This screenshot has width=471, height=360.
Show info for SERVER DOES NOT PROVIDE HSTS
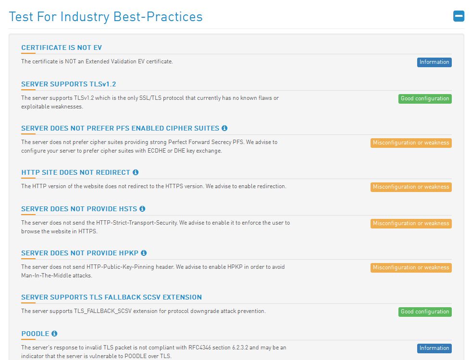tap(142, 209)
